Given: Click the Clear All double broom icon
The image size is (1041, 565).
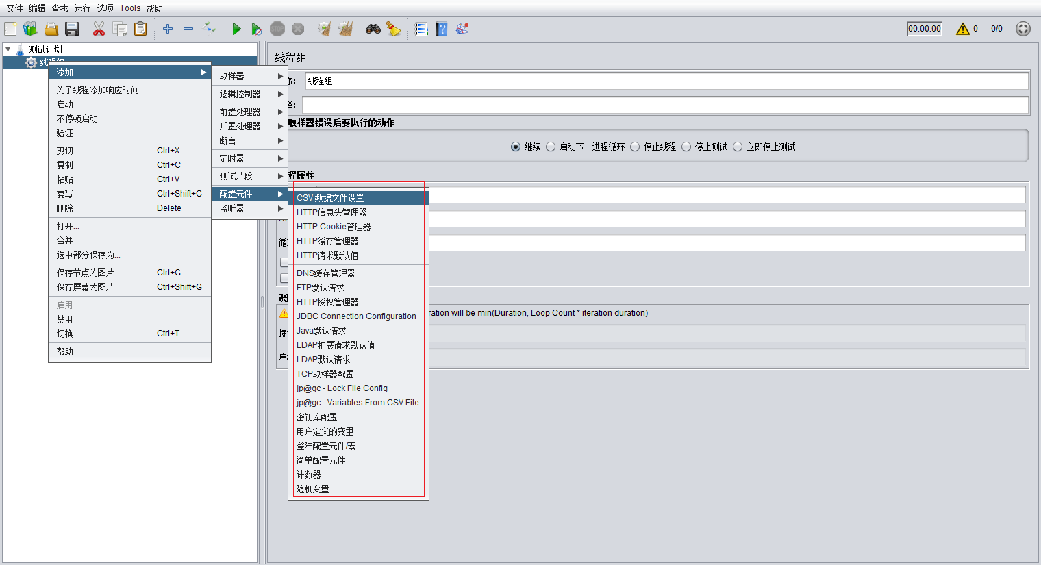Looking at the screenshot, I should point(346,29).
